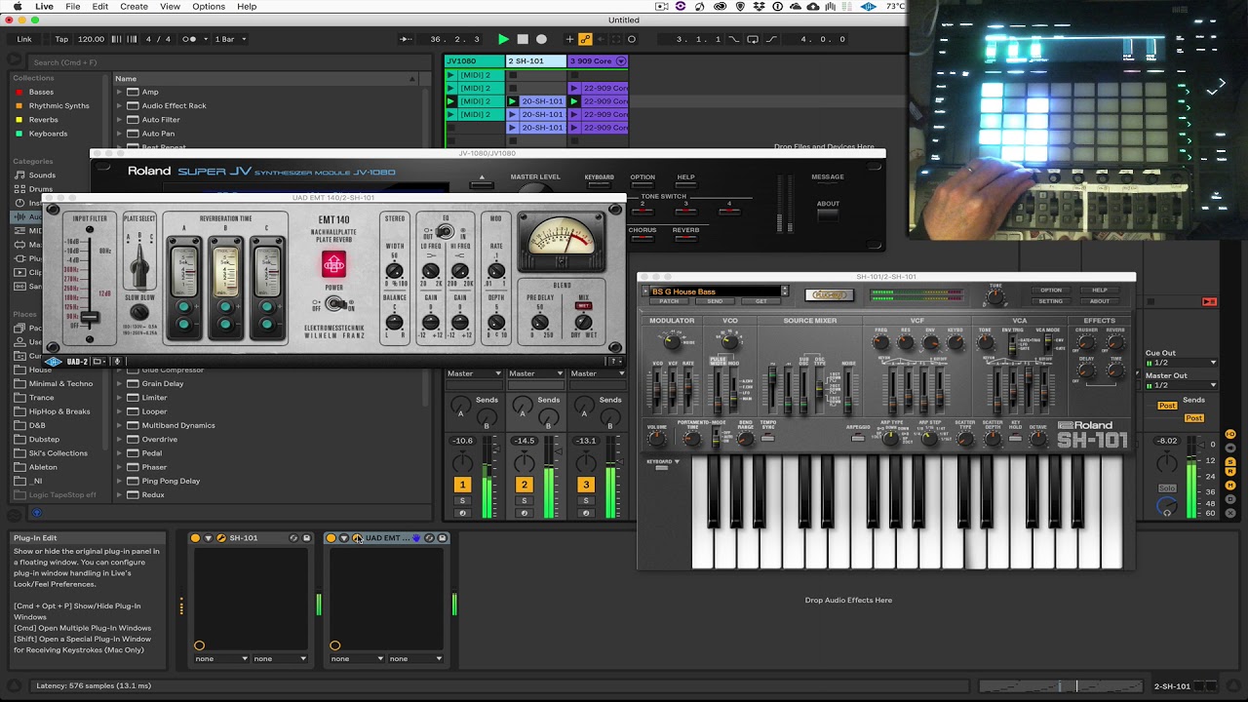
Task: Click HELP button in SH-101 plugin
Action: coord(1100,290)
